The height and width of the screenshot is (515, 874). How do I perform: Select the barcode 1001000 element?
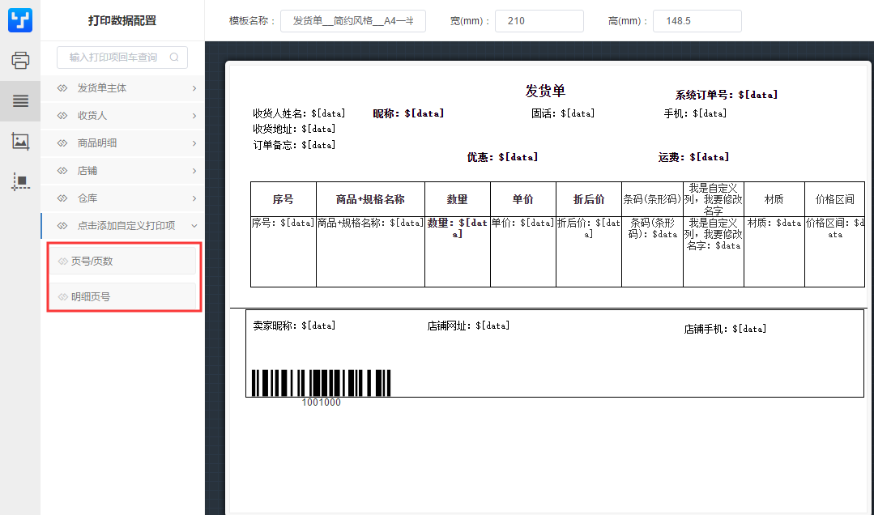(321, 388)
